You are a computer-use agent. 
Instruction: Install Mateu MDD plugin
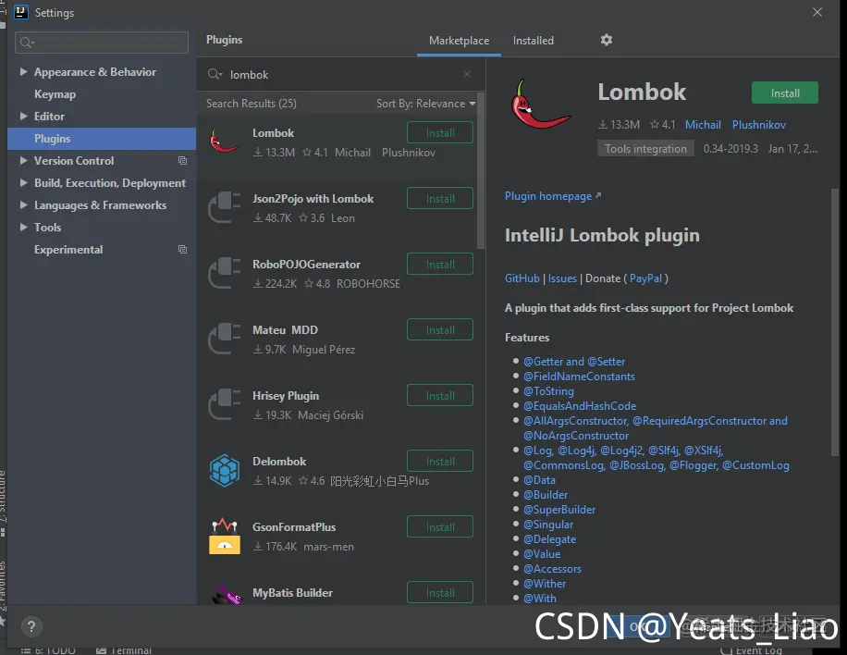pyautogui.click(x=440, y=329)
